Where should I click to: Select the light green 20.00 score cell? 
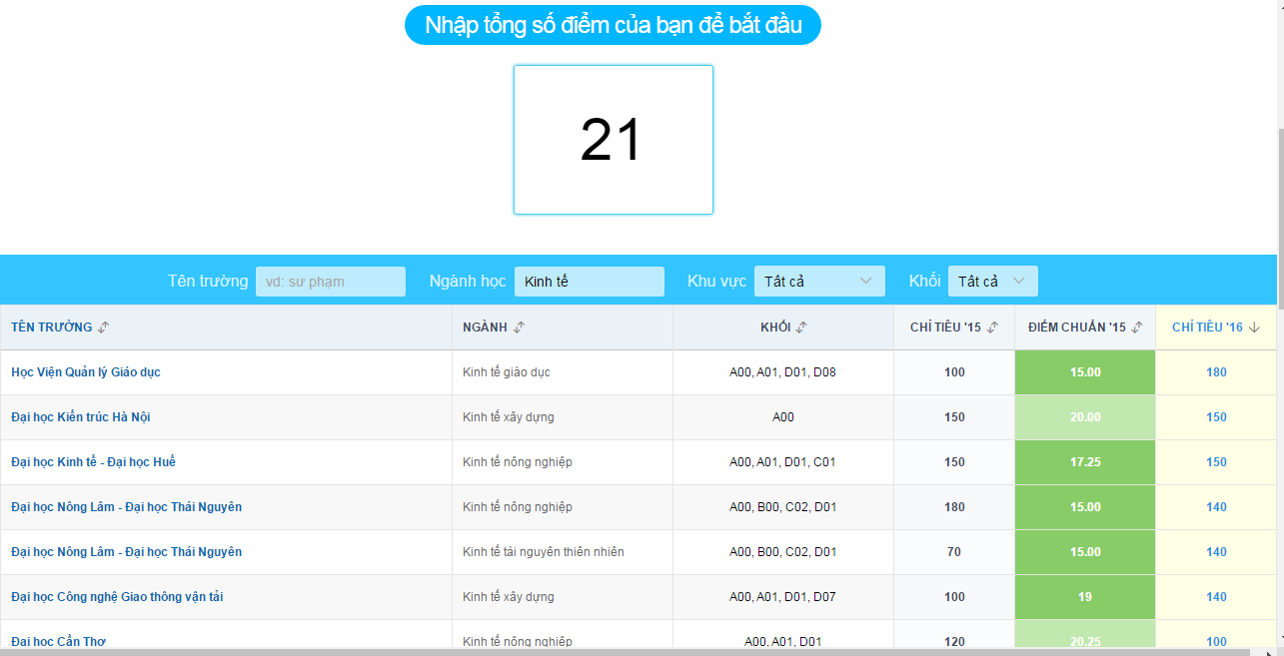tap(1085, 417)
